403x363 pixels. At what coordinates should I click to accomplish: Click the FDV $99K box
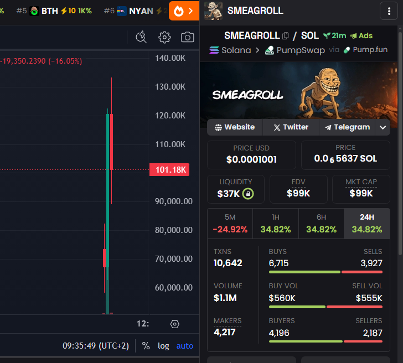(298, 189)
